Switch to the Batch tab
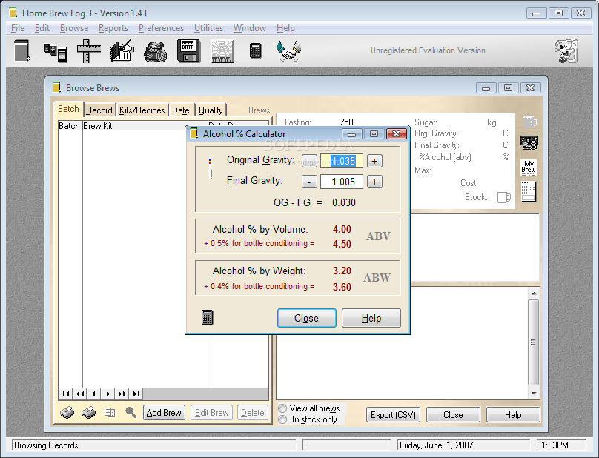 pos(68,109)
